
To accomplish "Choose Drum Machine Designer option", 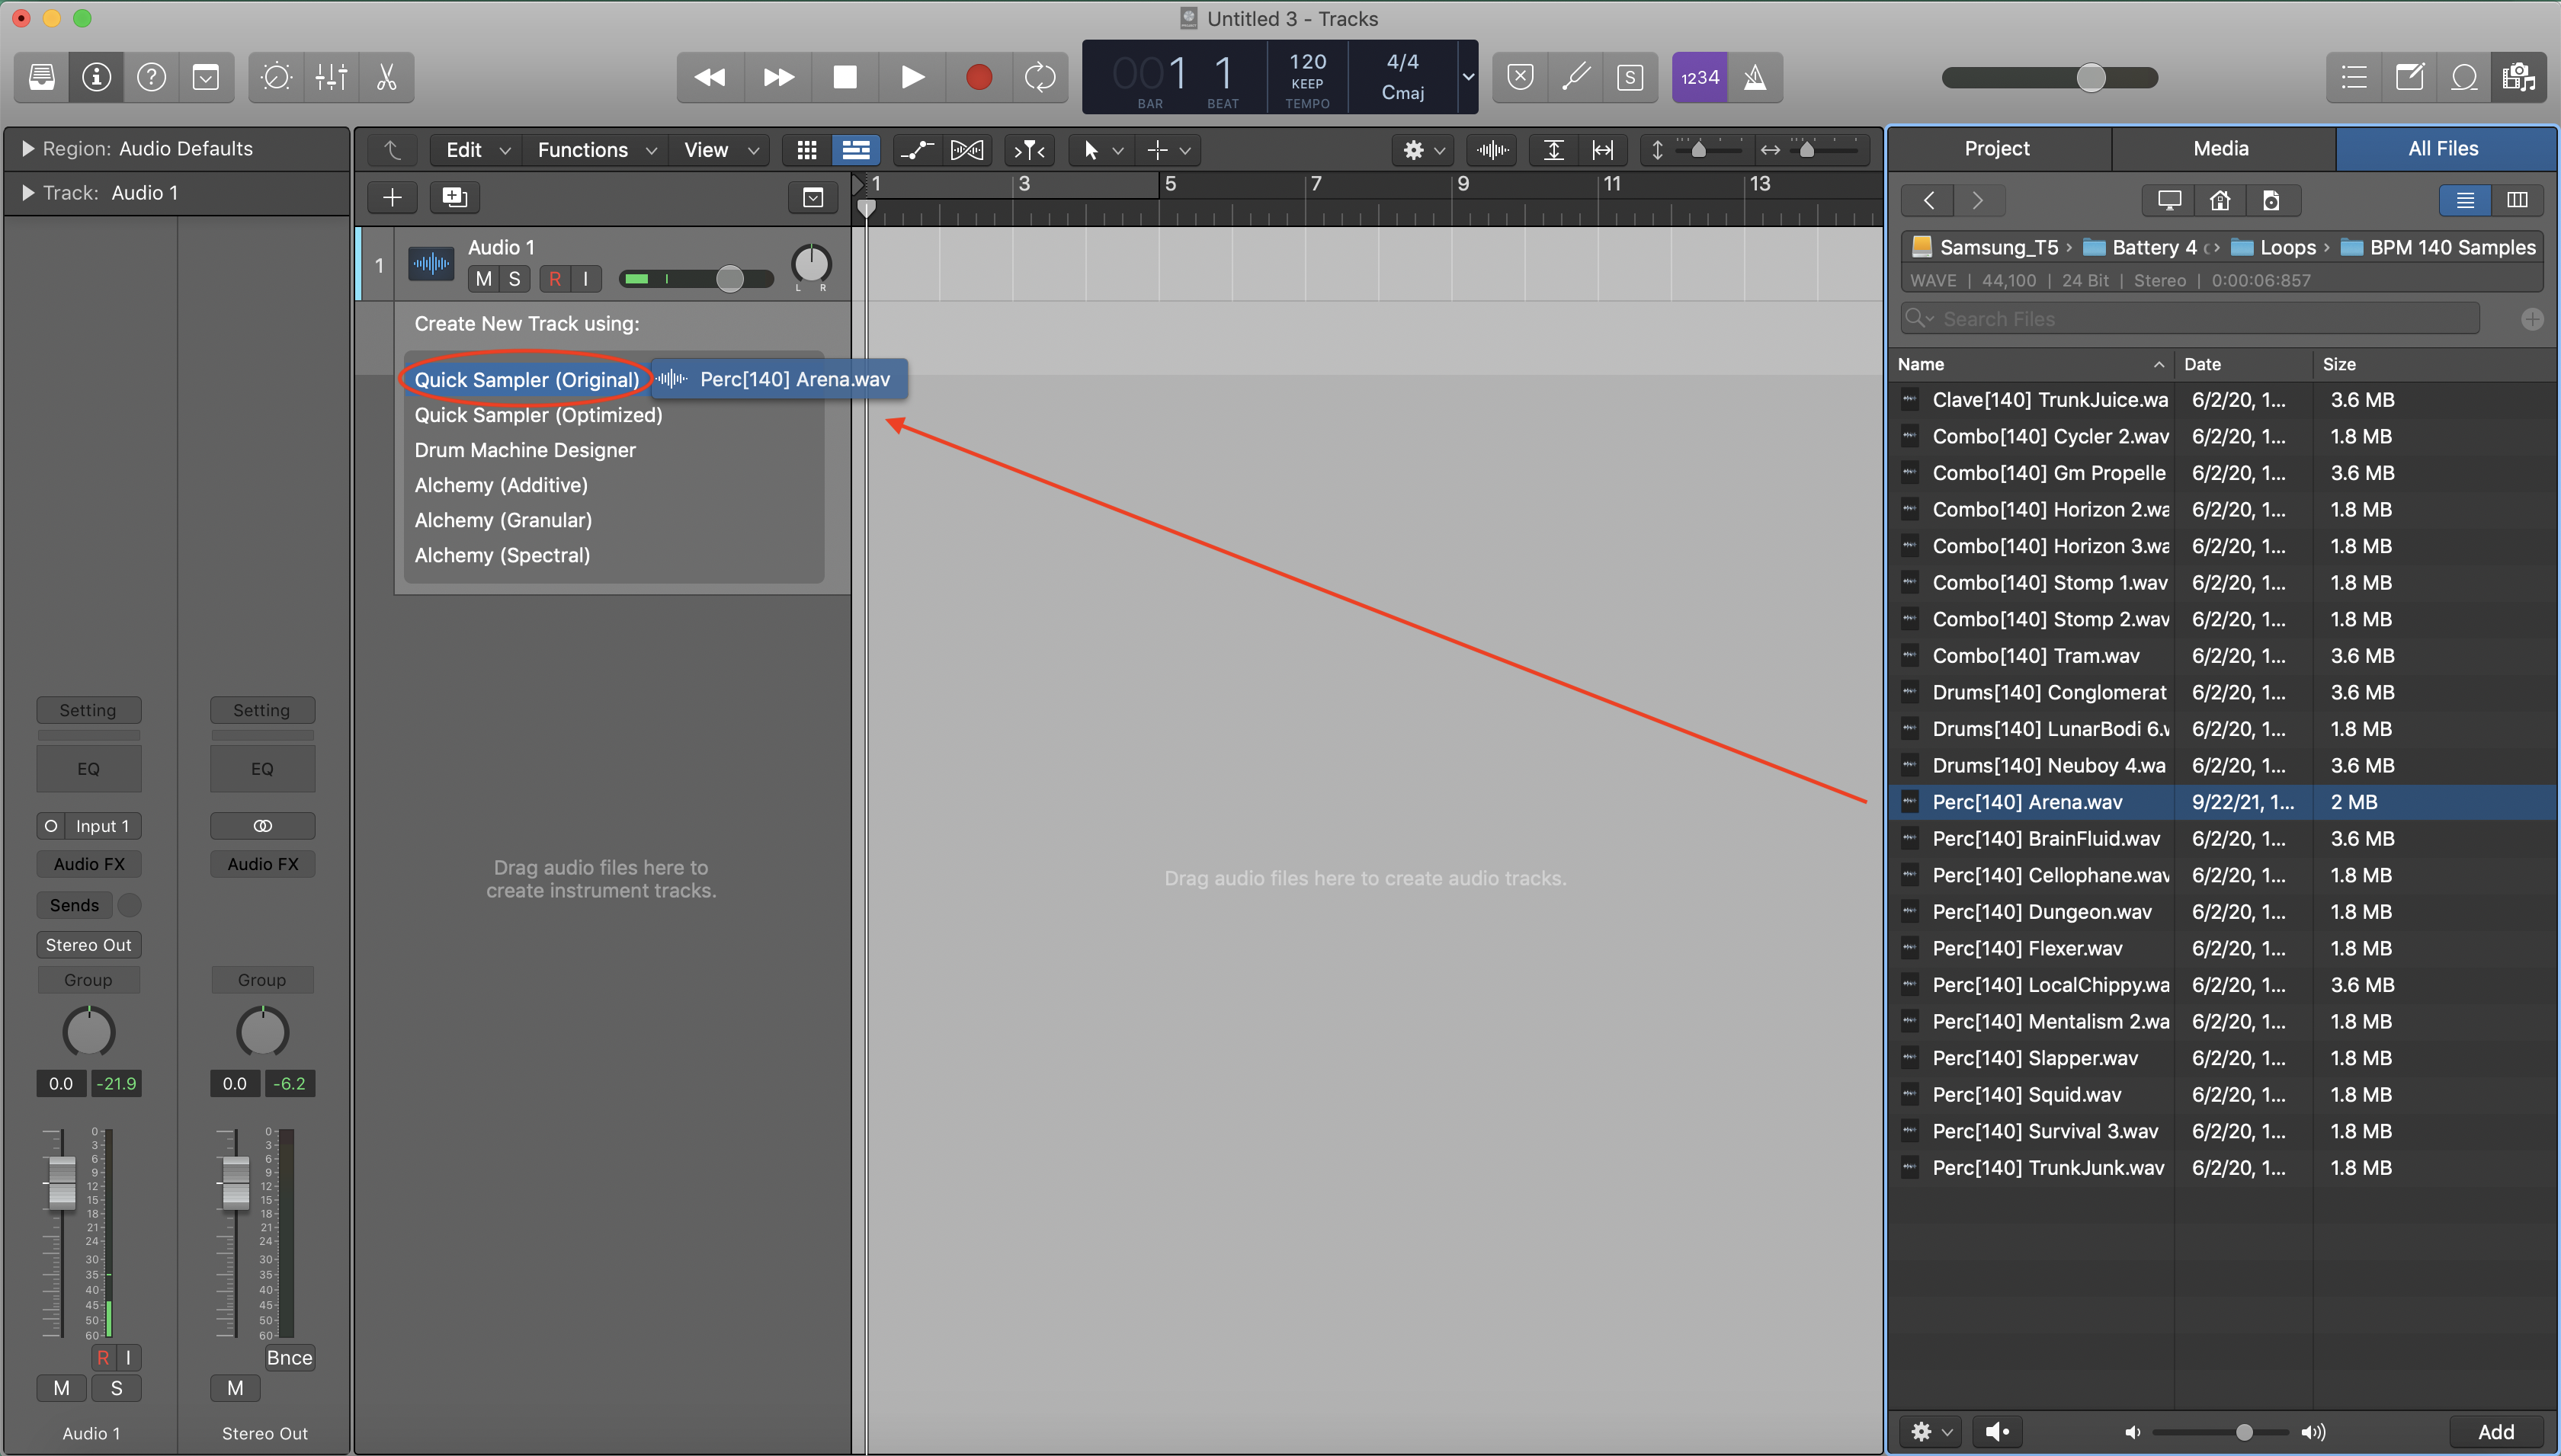I will pyautogui.click(x=525, y=450).
